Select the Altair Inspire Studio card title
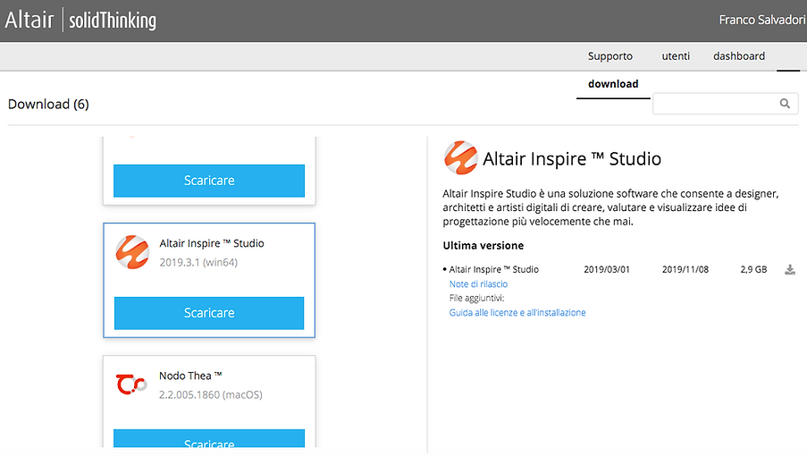 coord(212,243)
